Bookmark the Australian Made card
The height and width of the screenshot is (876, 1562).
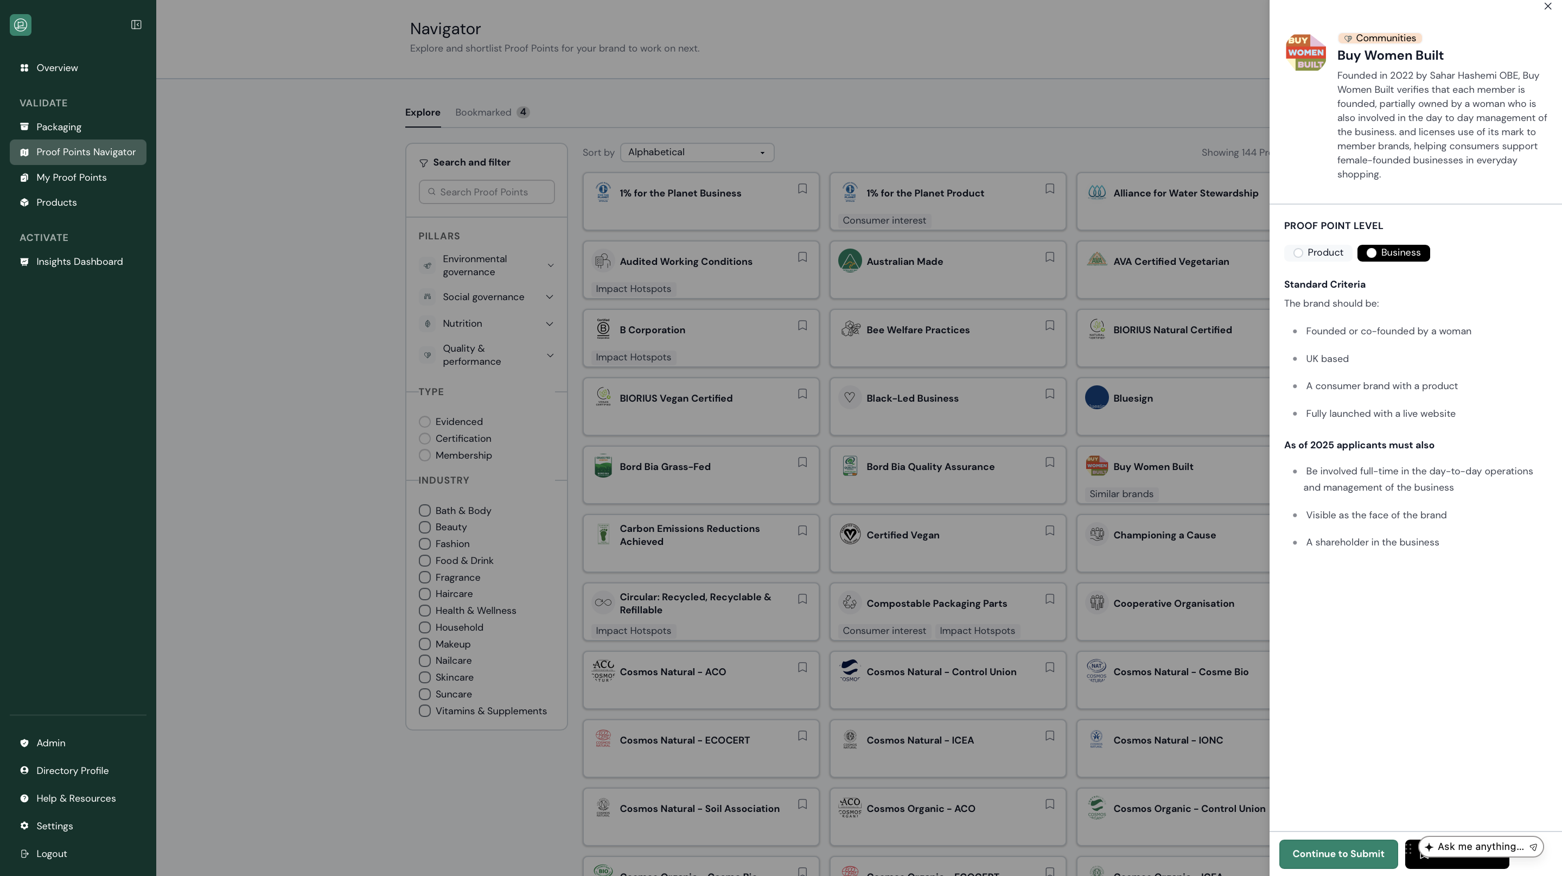[1050, 257]
